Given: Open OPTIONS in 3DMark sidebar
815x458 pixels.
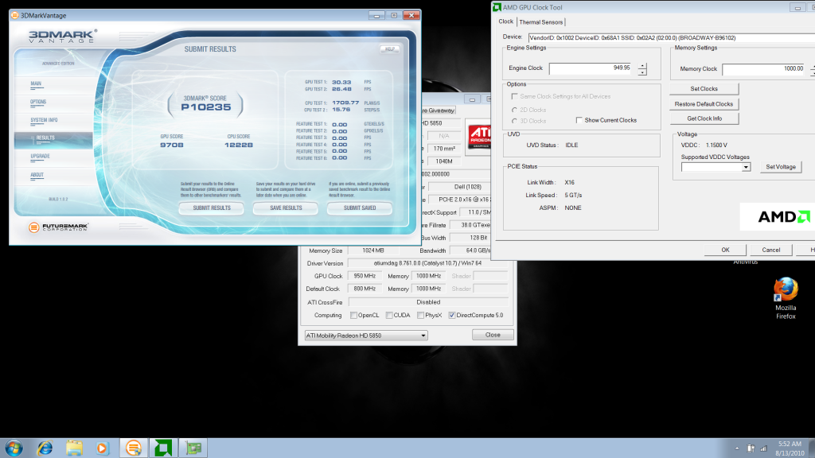Looking at the screenshot, I should (38, 102).
